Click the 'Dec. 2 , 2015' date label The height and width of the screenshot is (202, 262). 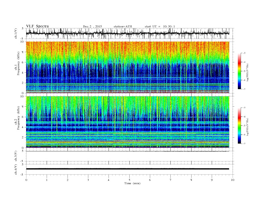pos(92,26)
